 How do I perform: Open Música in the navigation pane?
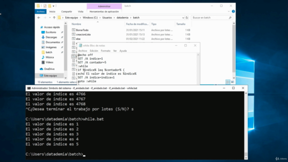pos(49,57)
